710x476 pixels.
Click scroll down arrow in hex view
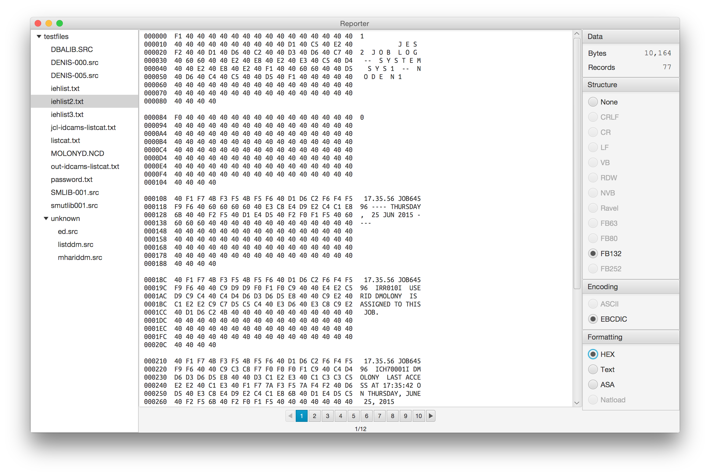[x=577, y=403]
